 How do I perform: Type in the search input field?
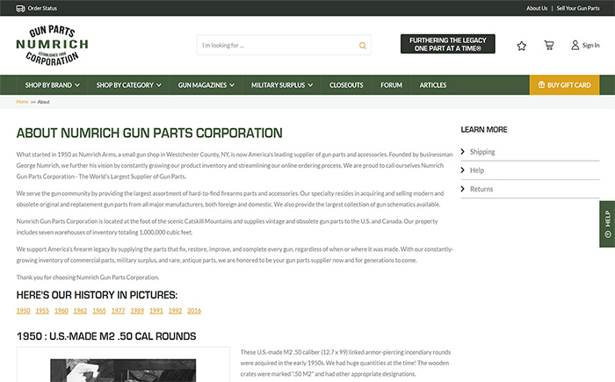[x=277, y=45]
